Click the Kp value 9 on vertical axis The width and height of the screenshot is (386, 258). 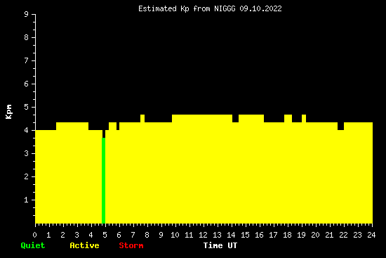tap(26, 14)
